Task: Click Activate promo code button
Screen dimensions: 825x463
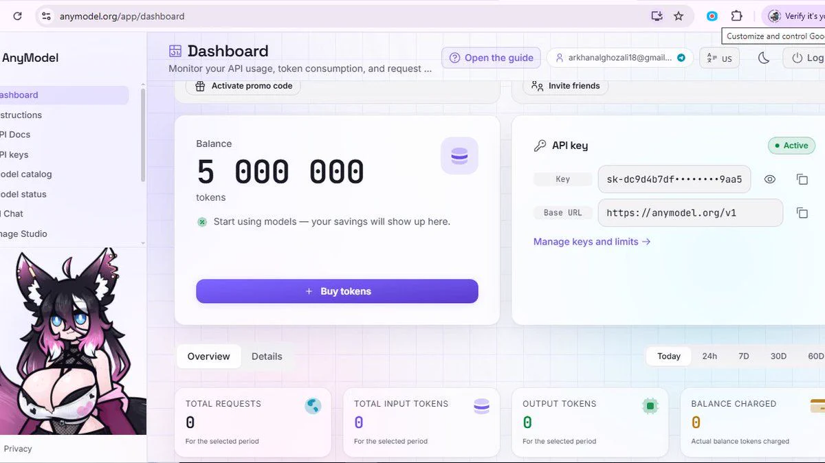Action: click(244, 86)
